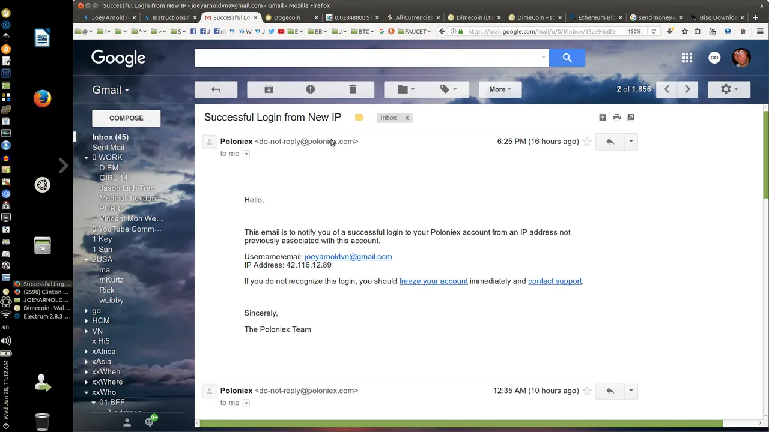
Task: Open Inbox (45) folder
Action: (110, 137)
